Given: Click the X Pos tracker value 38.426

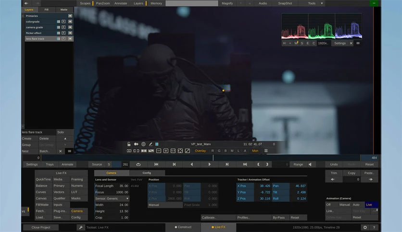Looking at the screenshot, I should pyautogui.click(x=265, y=186).
